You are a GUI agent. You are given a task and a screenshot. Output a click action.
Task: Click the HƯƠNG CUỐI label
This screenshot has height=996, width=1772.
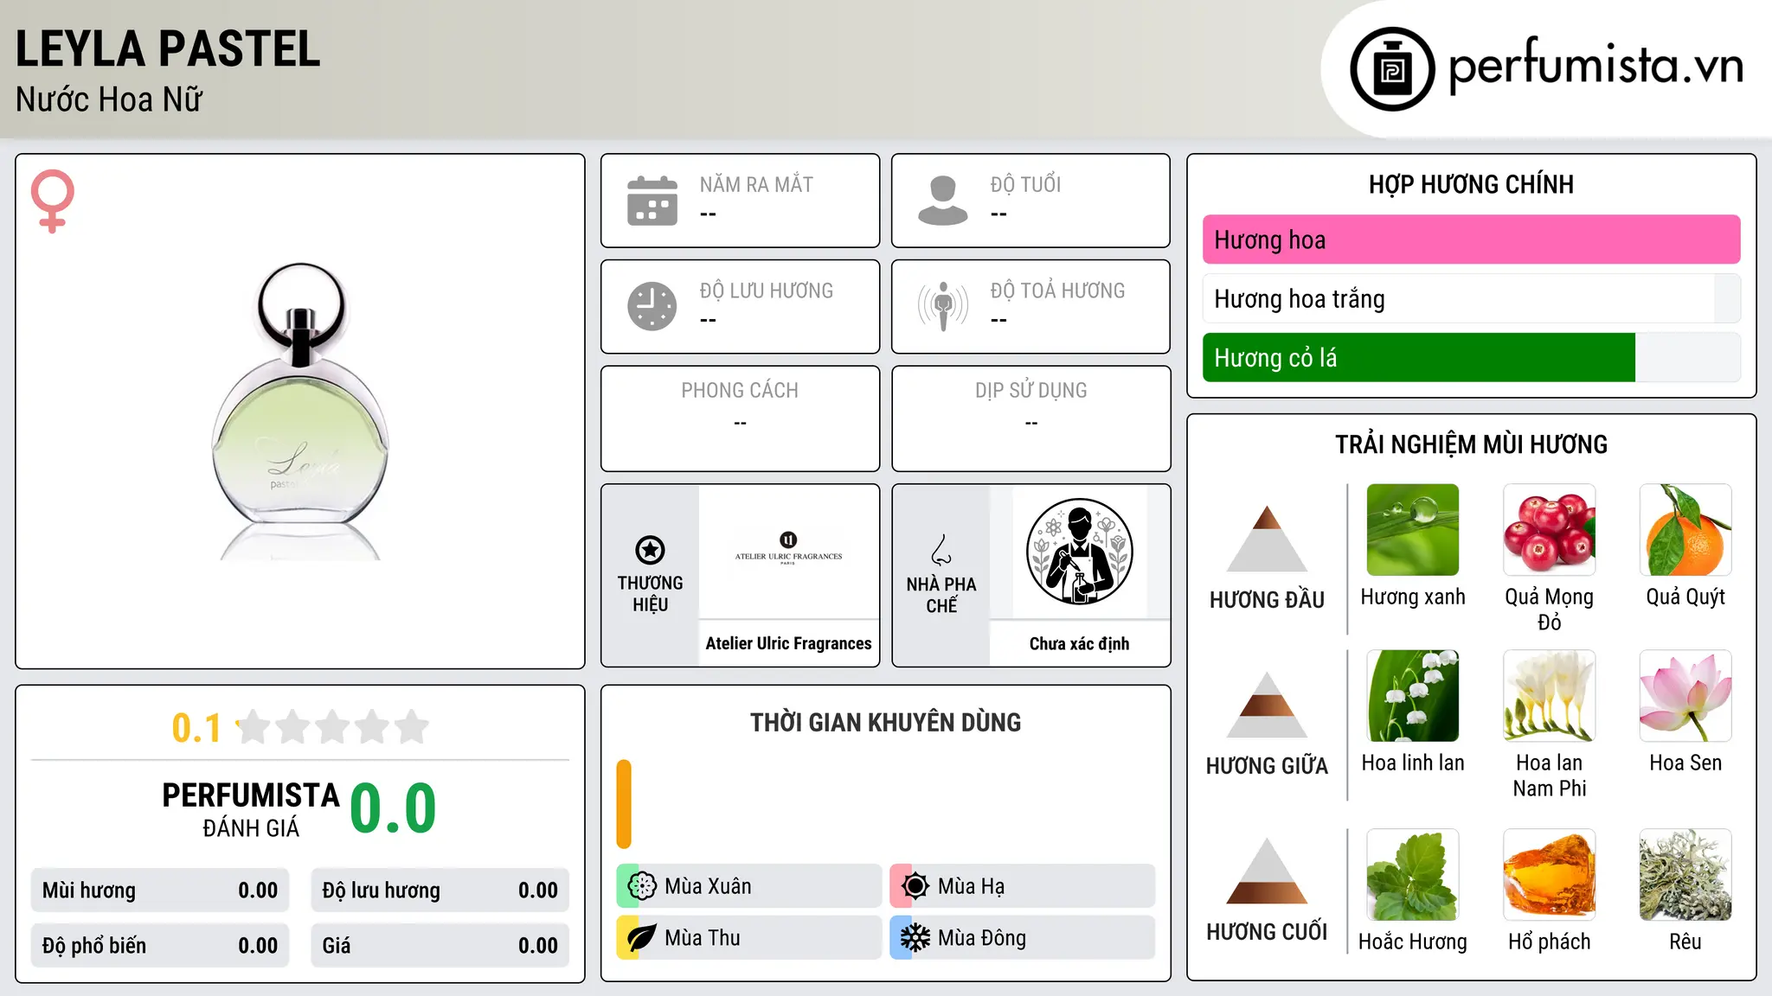coord(1267,932)
